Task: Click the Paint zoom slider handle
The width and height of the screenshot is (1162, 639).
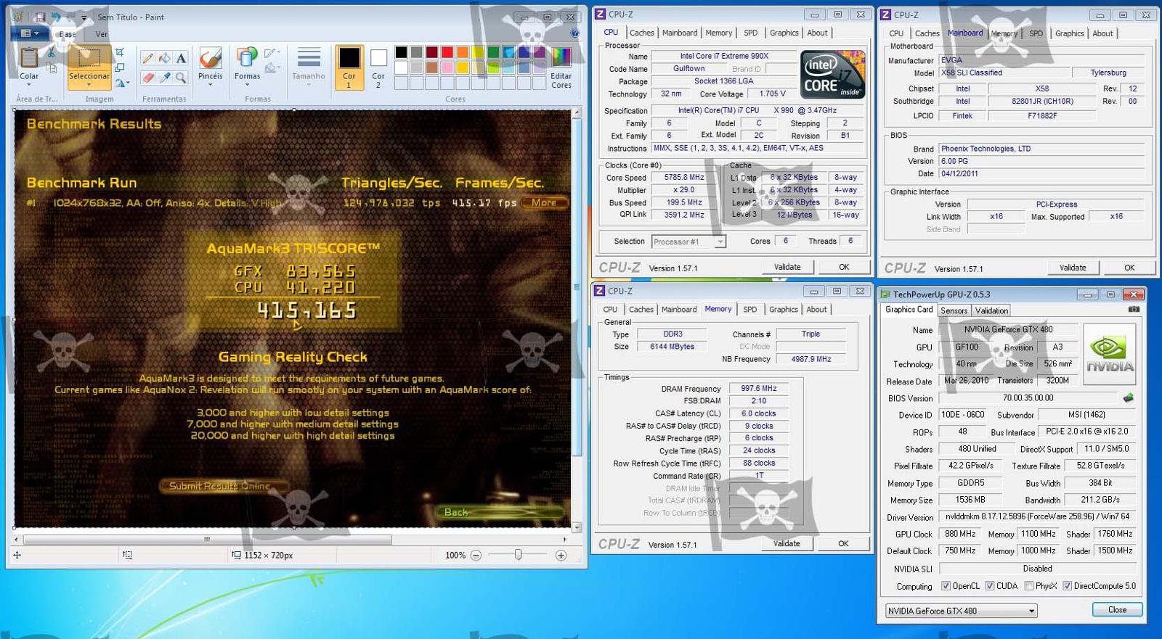Action: [x=518, y=555]
